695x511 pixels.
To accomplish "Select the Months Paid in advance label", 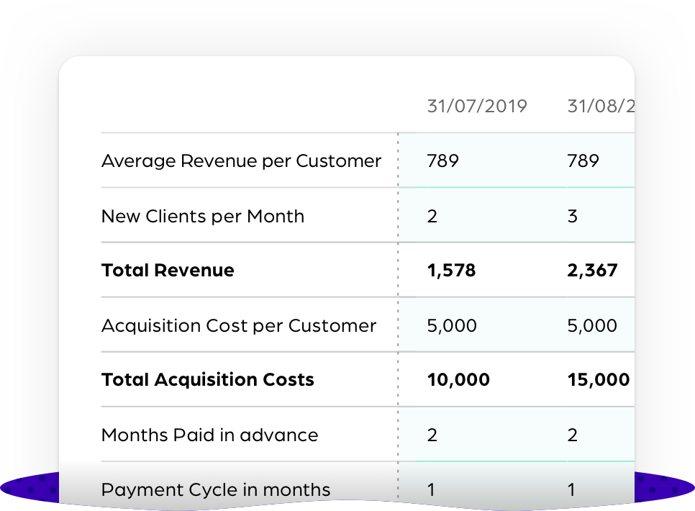I will point(210,435).
